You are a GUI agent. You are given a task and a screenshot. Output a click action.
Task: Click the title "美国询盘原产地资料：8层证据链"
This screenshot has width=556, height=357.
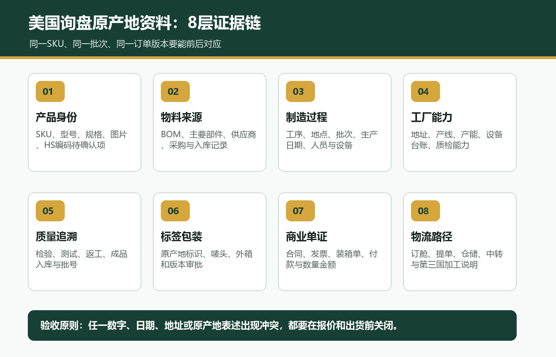click(145, 23)
